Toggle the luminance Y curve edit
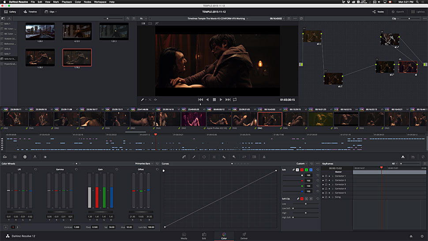The width and height of the screenshot is (428, 241). [x=297, y=170]
